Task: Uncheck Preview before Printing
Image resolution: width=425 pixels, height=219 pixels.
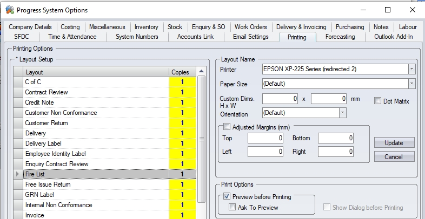Action: 227,196
